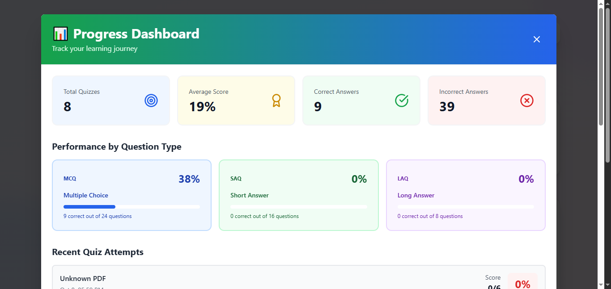Click the Recent Quiz Attempts heading
Image resolution: width=611 pixels, height=289 pixels.
pyautogui.click(x=98, y=252)
